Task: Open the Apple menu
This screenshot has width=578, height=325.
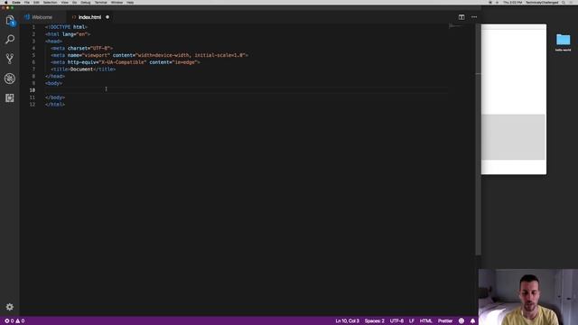Action: click(6, 2)
